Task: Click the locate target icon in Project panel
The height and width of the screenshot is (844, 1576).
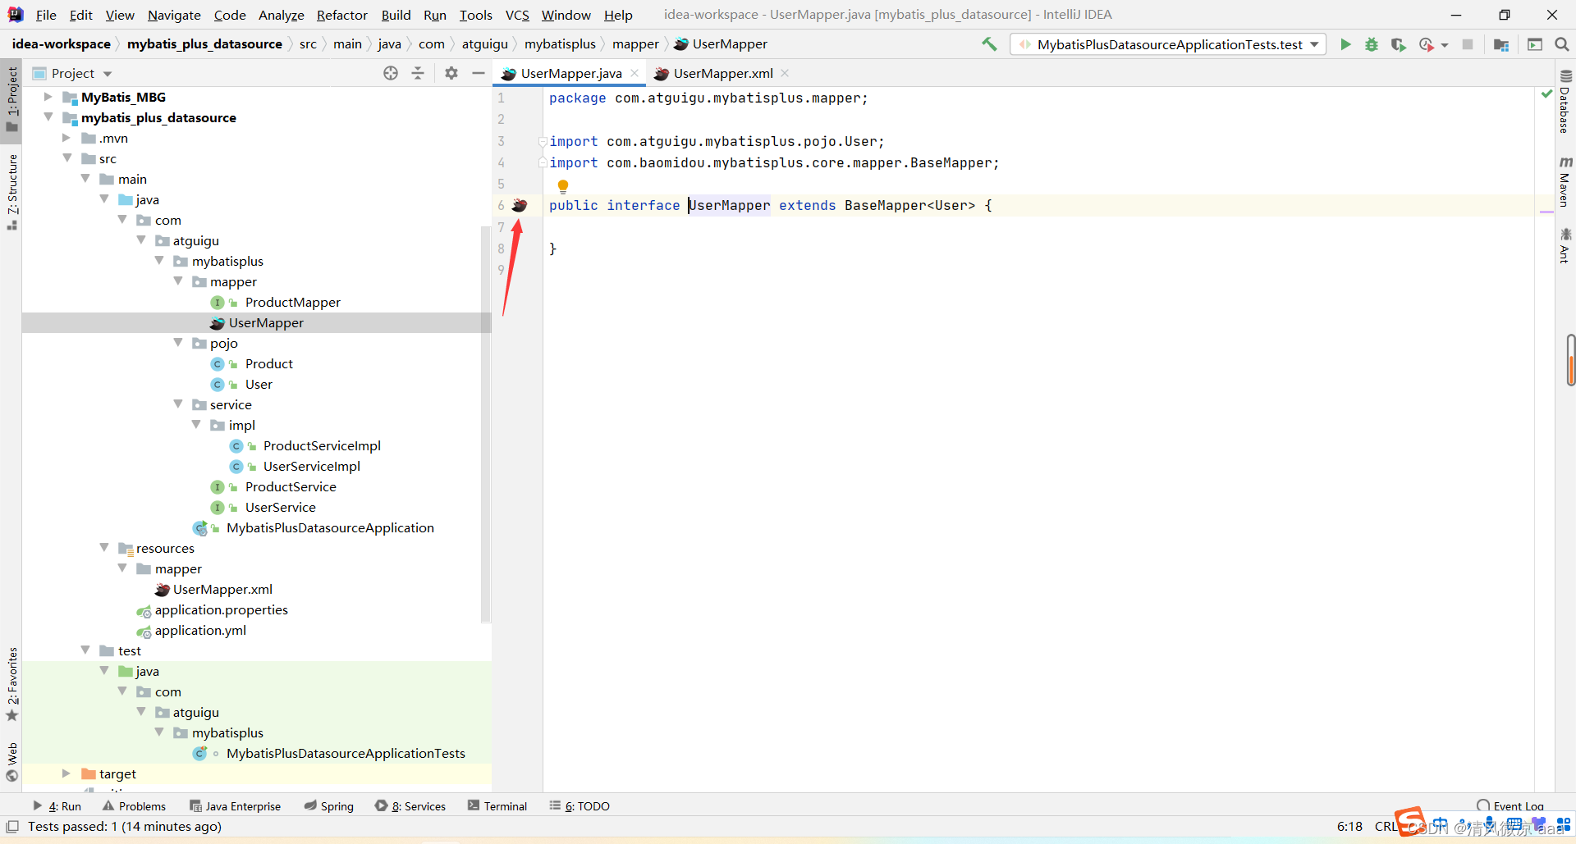Action: [x=391, y=73]
